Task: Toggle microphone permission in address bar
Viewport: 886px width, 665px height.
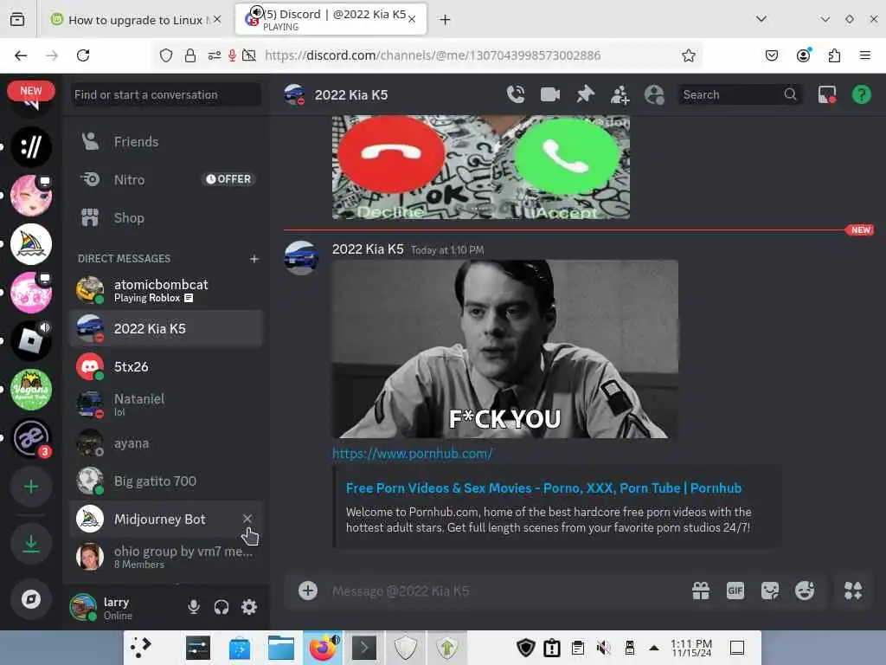Action: pyautogui.click(x=232, y=55)
